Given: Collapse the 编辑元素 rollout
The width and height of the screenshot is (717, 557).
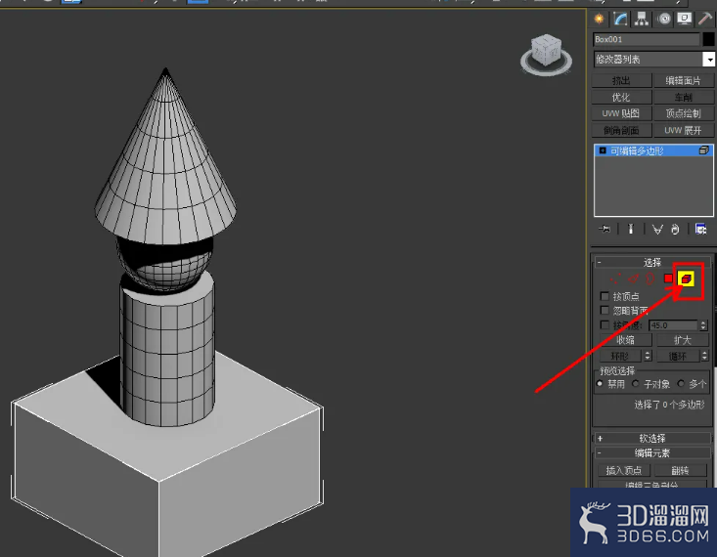Looking at the screenshot, I should click(x=652, y=452).
